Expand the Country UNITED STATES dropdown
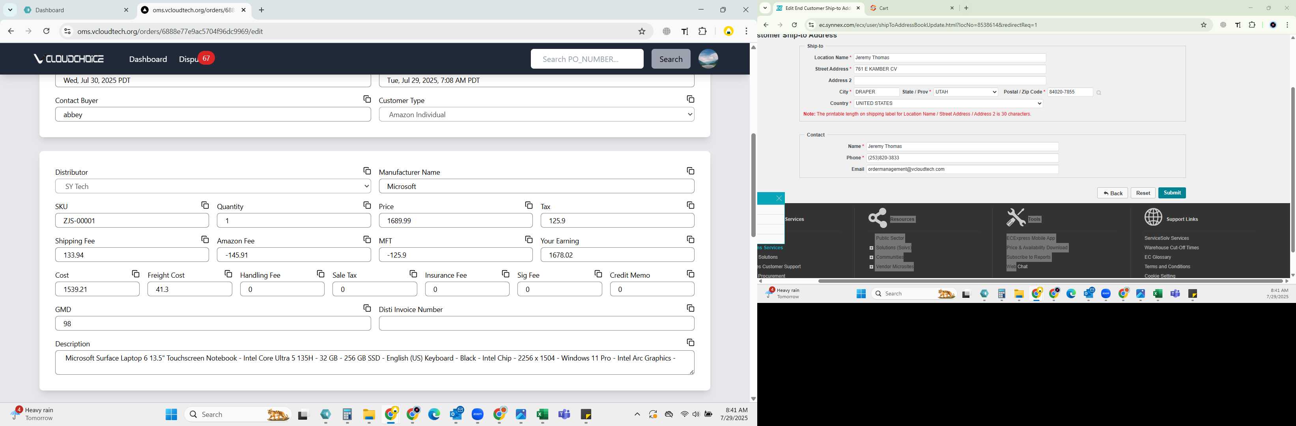 (x=948, y=104)
